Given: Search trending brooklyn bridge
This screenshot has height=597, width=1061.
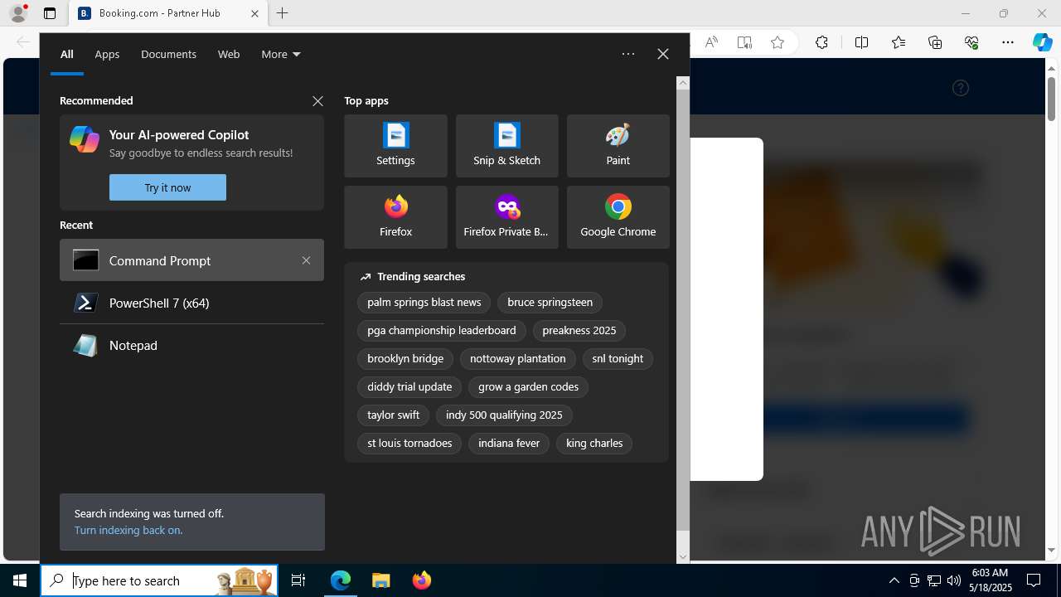Looking at the screenshot, I should pyautogui.click(x=405, y=359).
